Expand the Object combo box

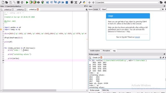[x=160, y=9]
